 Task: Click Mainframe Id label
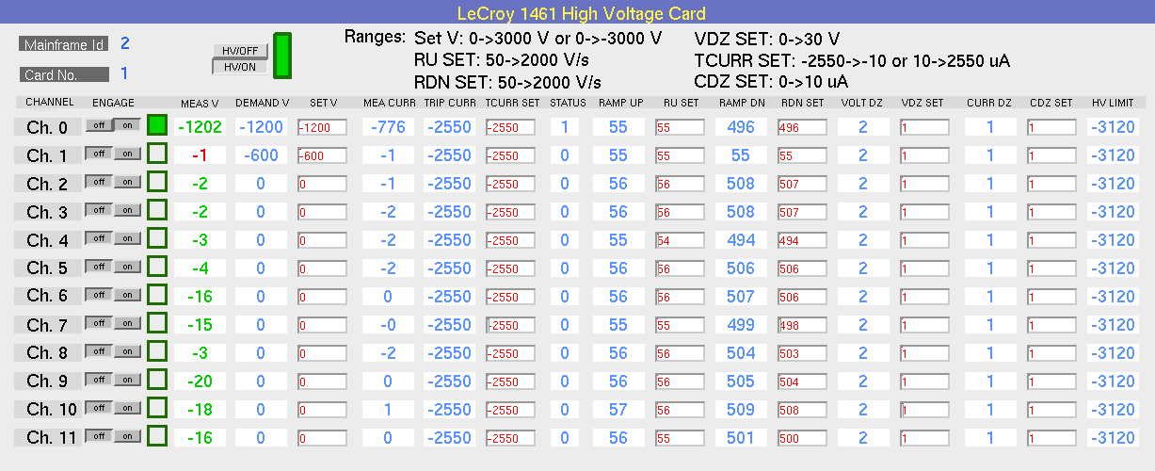click(63, 44)
